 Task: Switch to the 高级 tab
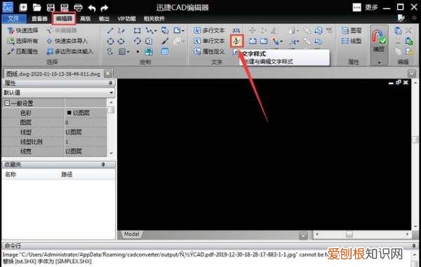click(85, 18)
